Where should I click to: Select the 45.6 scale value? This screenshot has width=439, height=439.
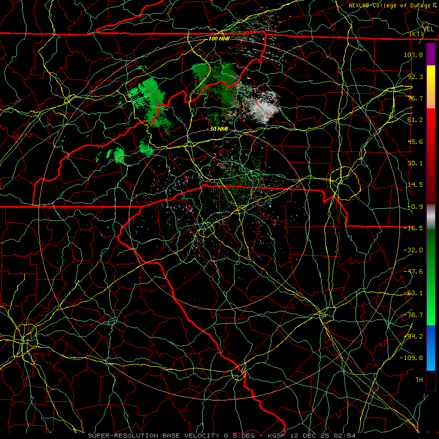point(415,141)
